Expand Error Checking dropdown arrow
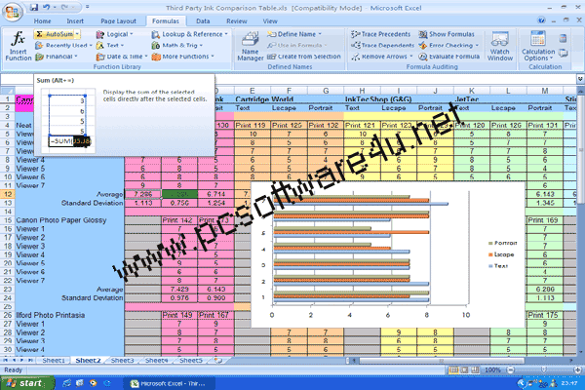This screenshot has height=390, width=585. coord(477,46)
